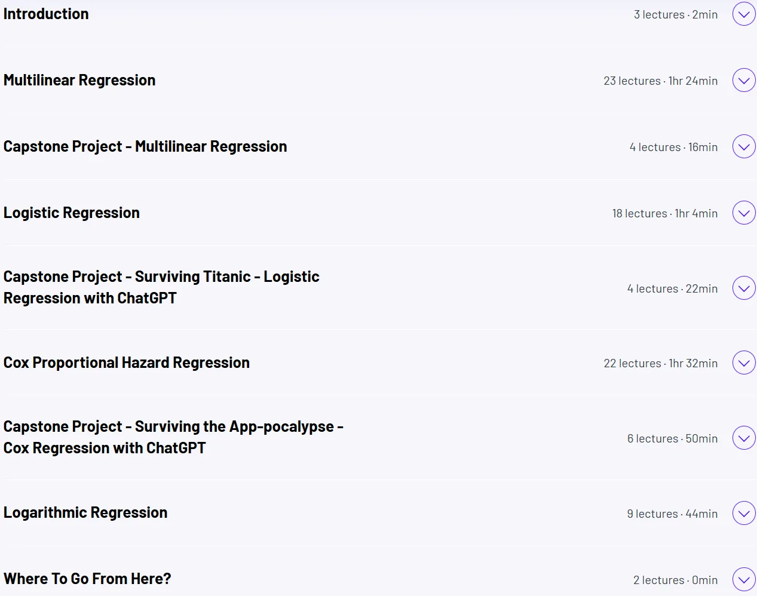Click the 23 lectures · 1hr 24min label
Viewport: 757px width, 596px height.
click(x=661, y=81)
